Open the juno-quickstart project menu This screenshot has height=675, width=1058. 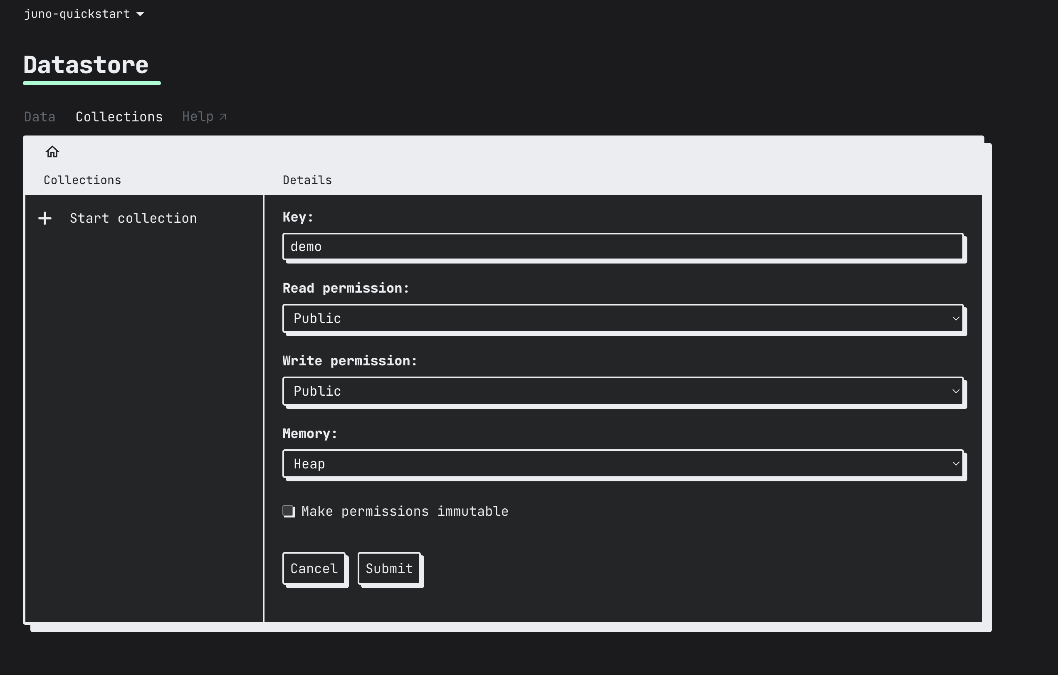pyautogui.click(x=86, y=13)
